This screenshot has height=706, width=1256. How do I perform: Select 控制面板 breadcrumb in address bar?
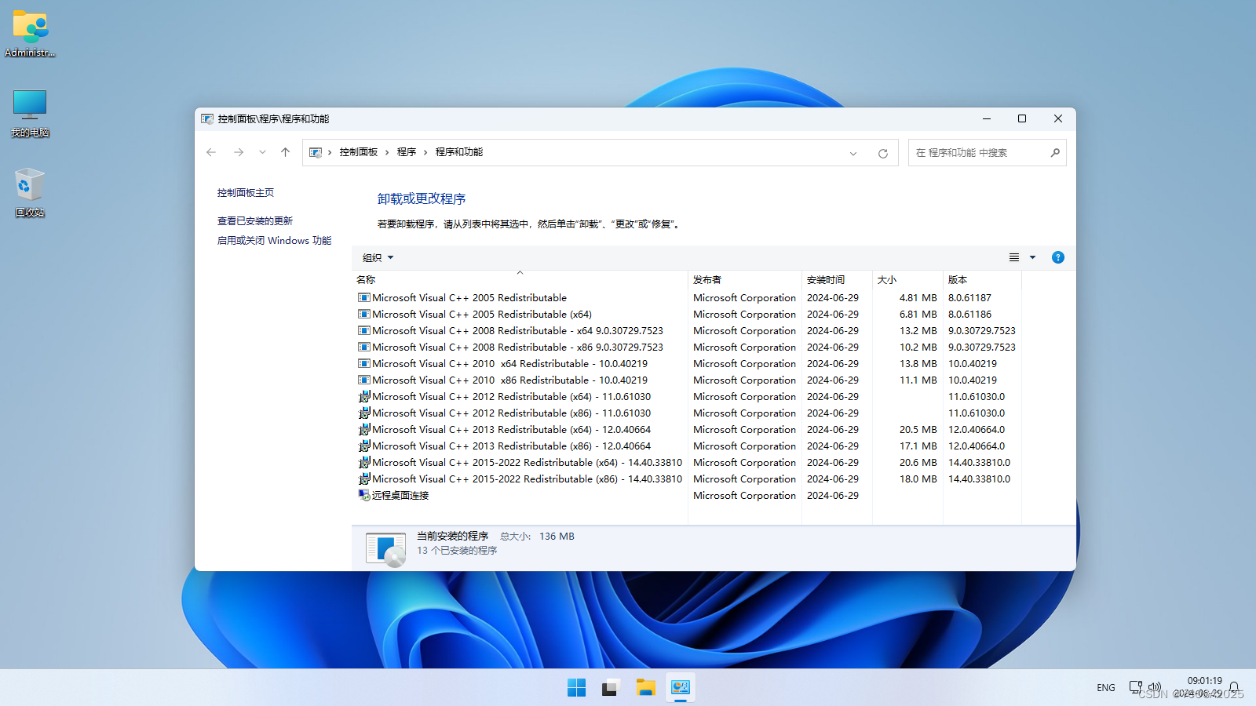point(359,152)
